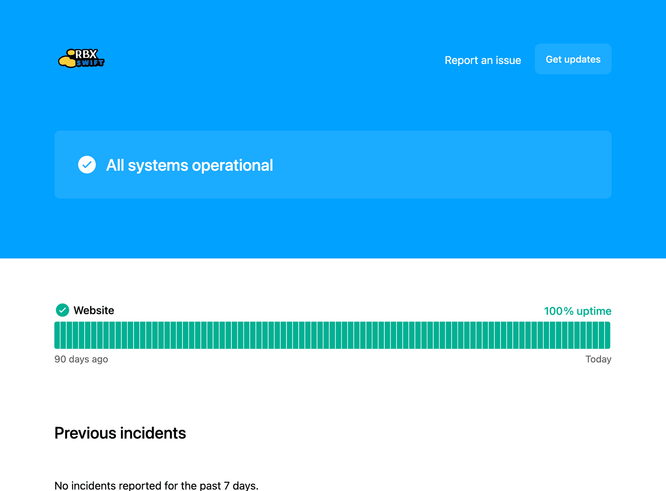Viewport: 666px width, 491px height.
Task: Click the last uptime bar for Today
Action: pyautogui.click(x=607, y=335)
